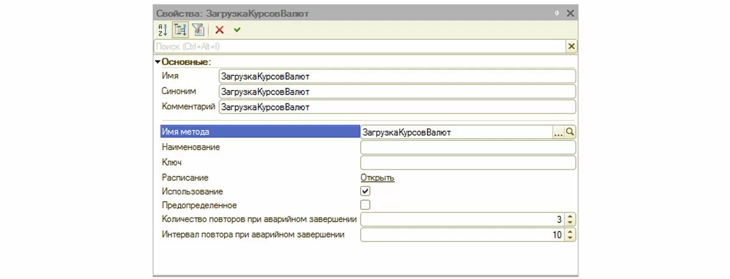This screenshot has width=730, height=279.
Task: Select the Расписание label
Action: point(185,178)
